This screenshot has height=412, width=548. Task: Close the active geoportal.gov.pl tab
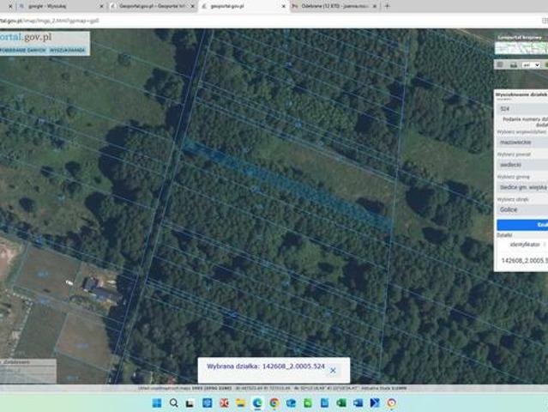pos(284,6)
